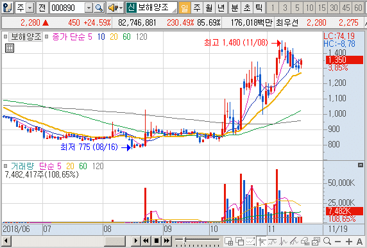Switch to 분 minute chart
Image resolution: width=367 pixels, height=248 pixels.
coord(235,8)
